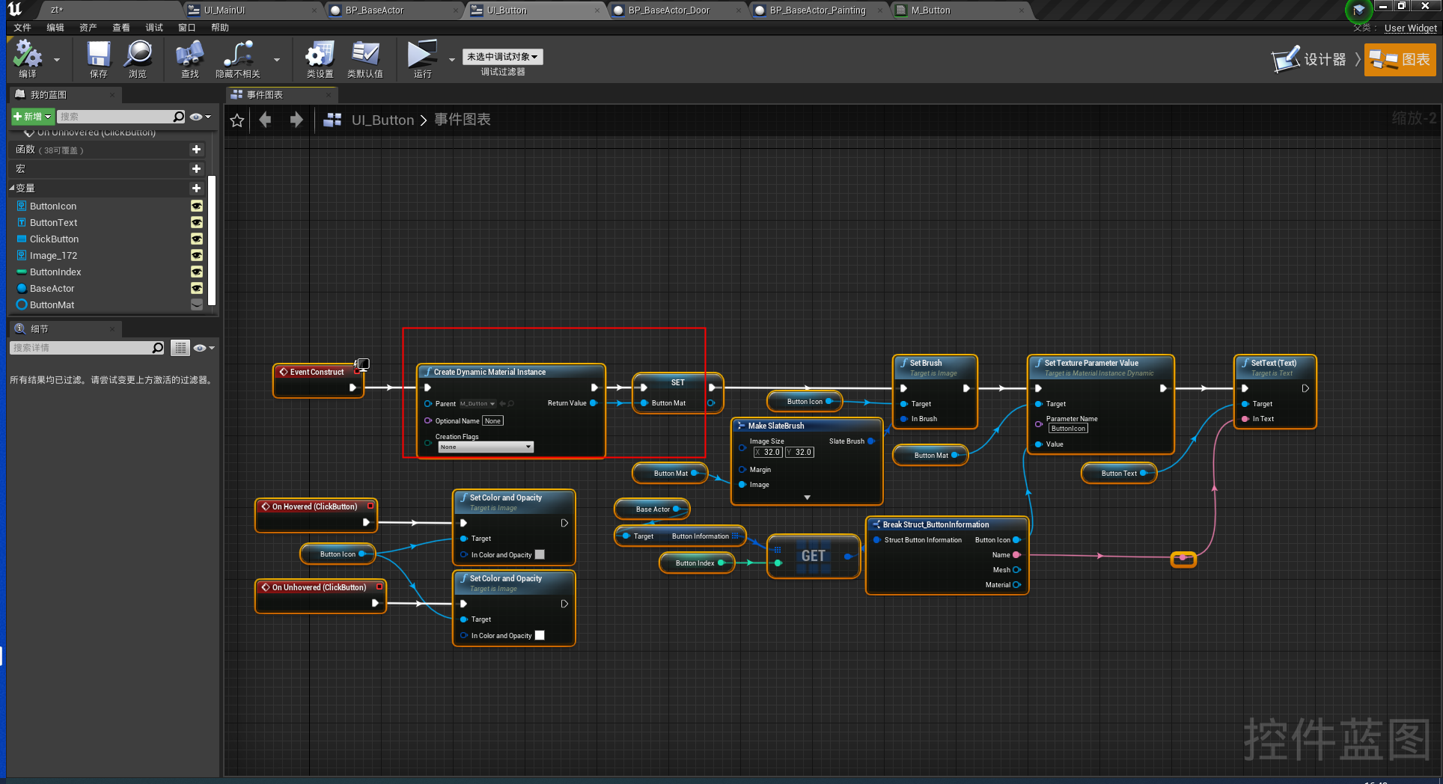Click the magnifier in the details search box
This screenshot has height=784, width=1443.
coord(158,348)
